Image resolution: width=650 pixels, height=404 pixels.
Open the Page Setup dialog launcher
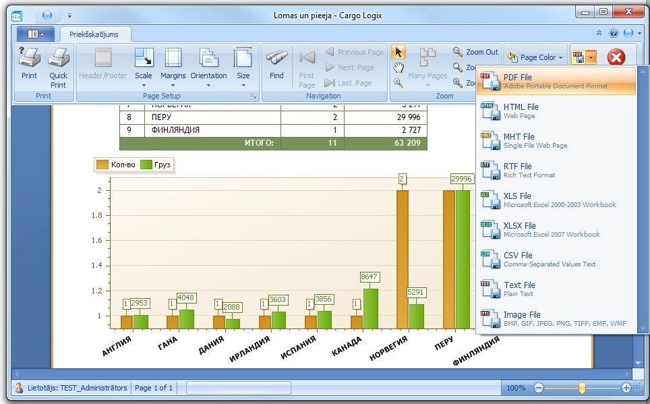pyautogui.click(x=254, y=97)
